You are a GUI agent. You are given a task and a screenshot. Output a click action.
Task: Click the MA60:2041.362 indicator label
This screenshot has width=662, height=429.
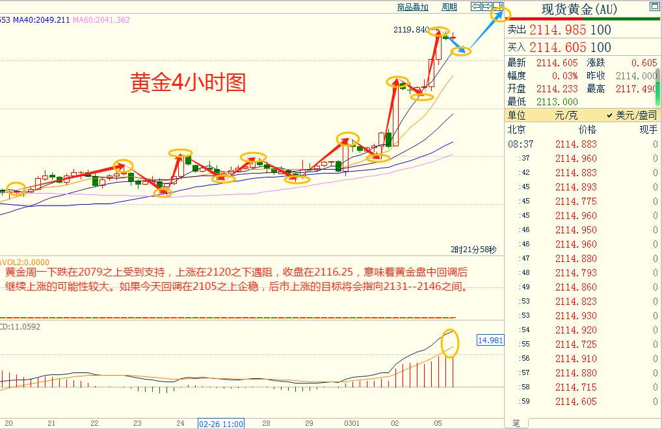[101, 20]
